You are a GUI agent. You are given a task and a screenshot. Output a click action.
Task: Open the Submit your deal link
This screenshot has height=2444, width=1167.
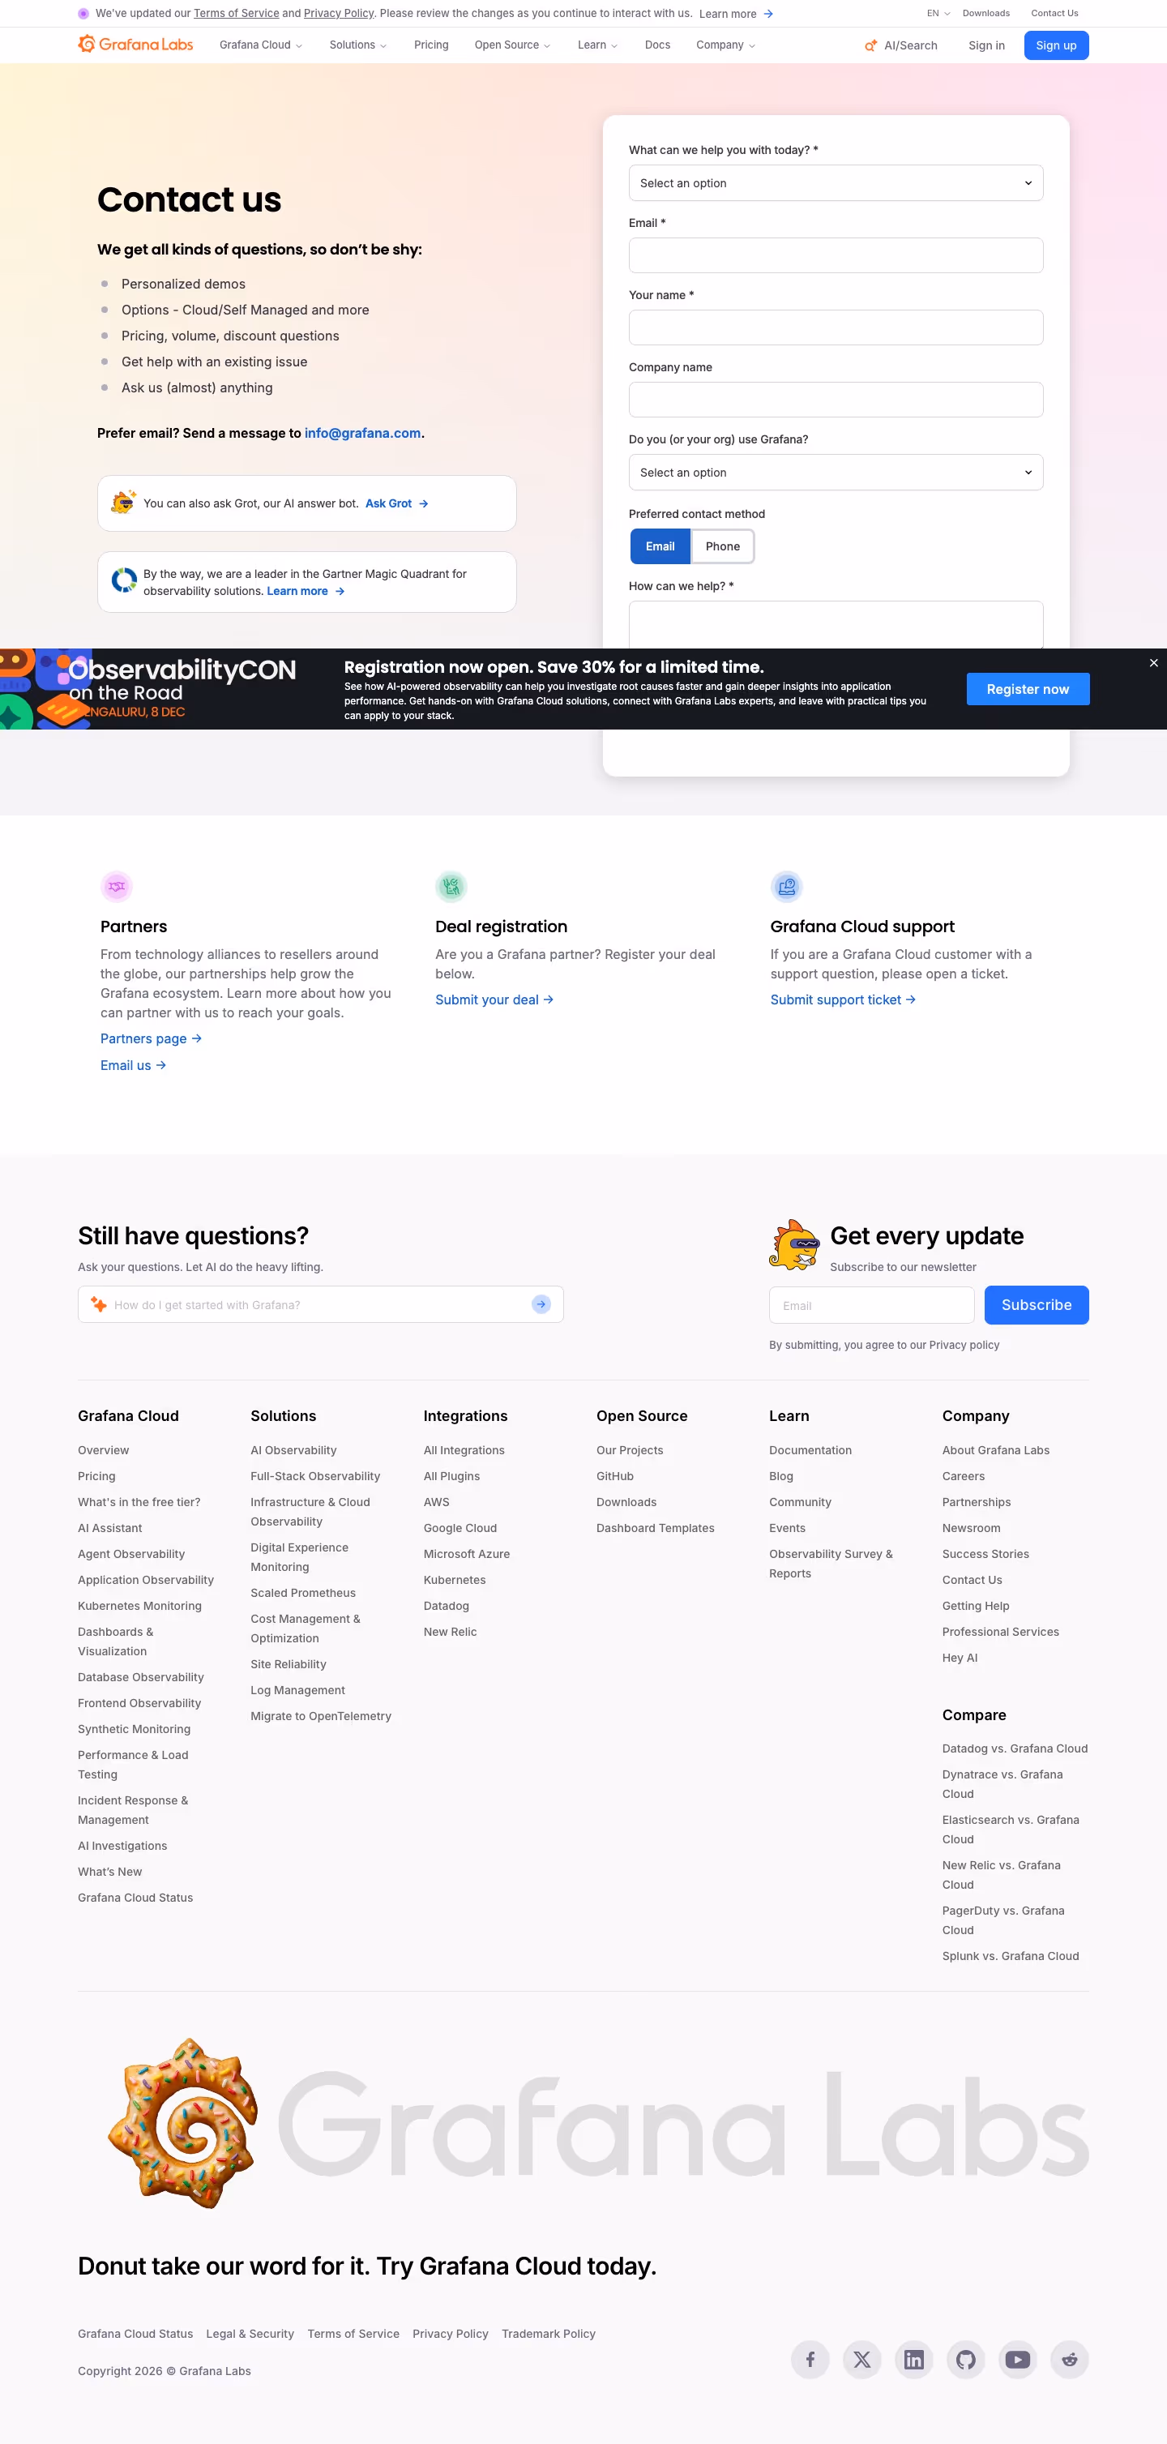[x=494, y=999]
